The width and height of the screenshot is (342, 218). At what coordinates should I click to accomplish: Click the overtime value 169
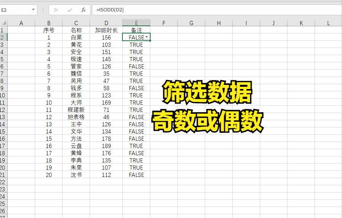[x=106, y=102]
